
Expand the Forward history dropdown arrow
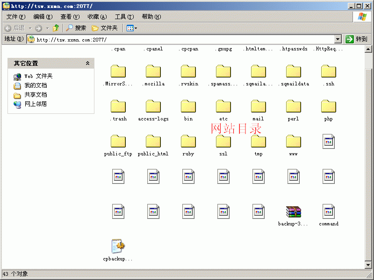tap(47, 28)
